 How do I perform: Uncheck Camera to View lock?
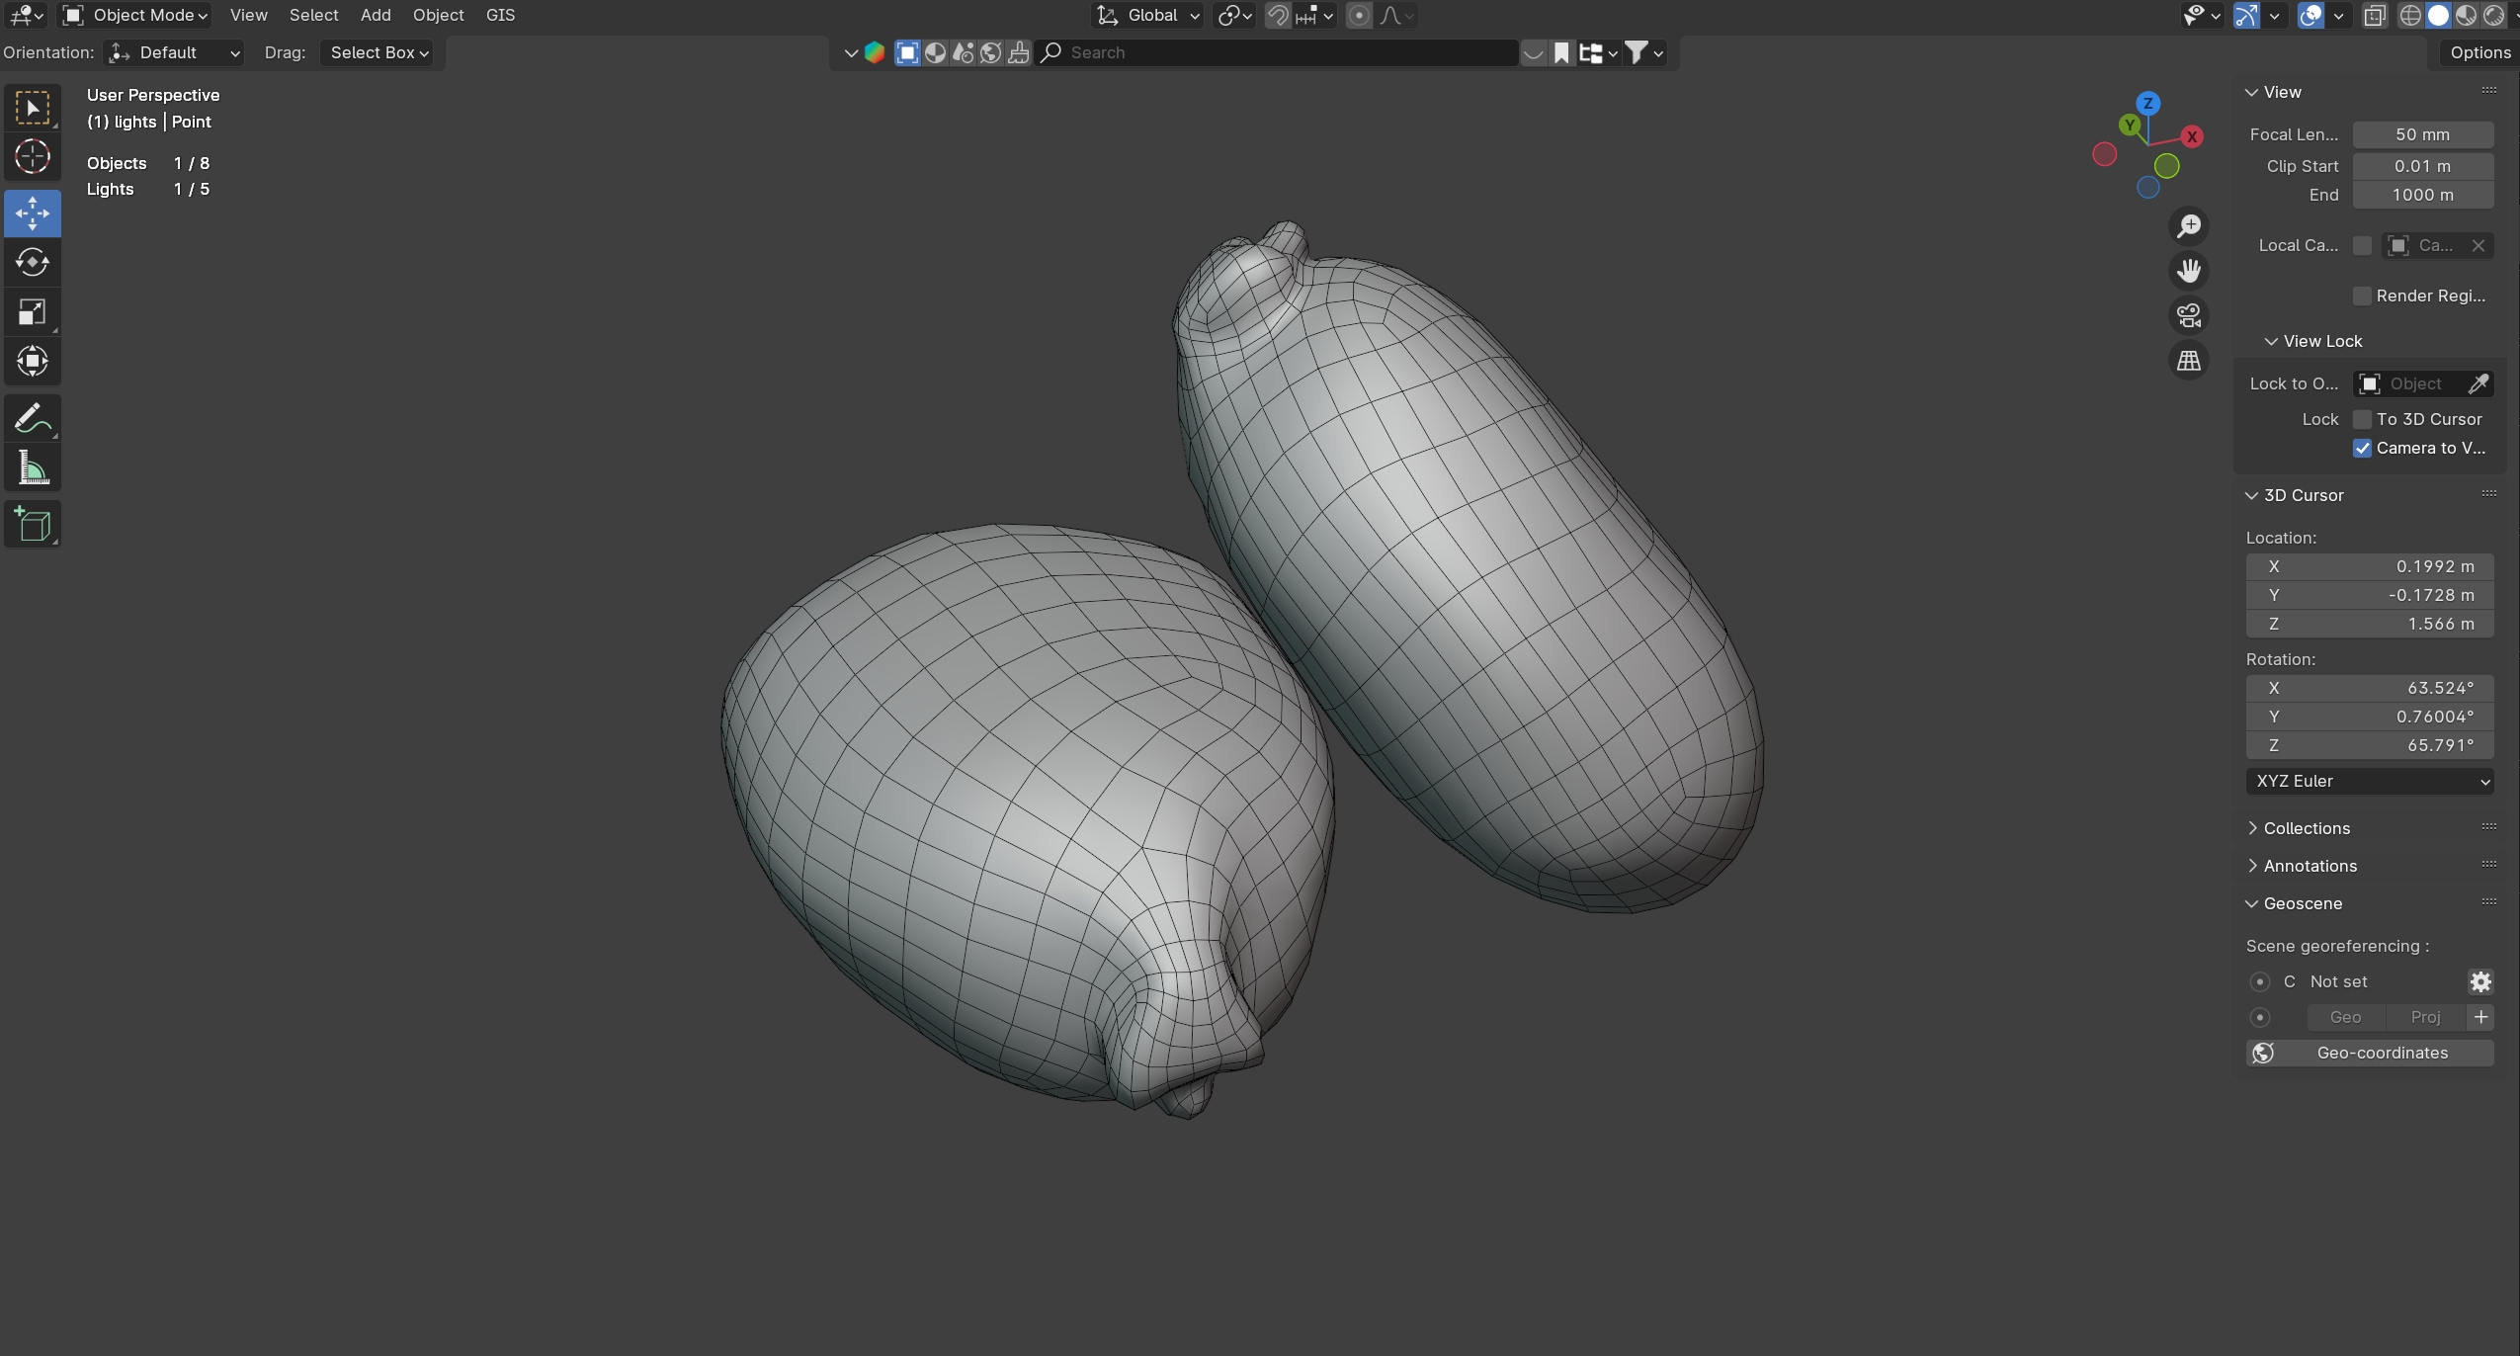(2363, 448)
